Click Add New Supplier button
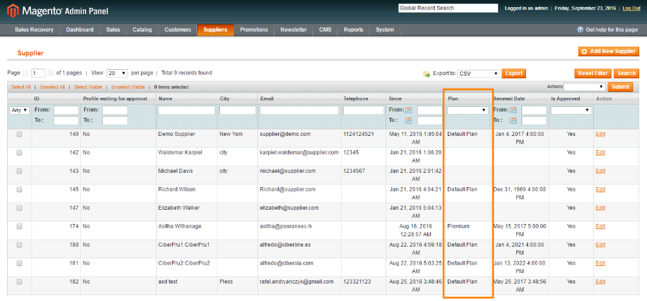This screenshot has width=647, height=301. 609,51
